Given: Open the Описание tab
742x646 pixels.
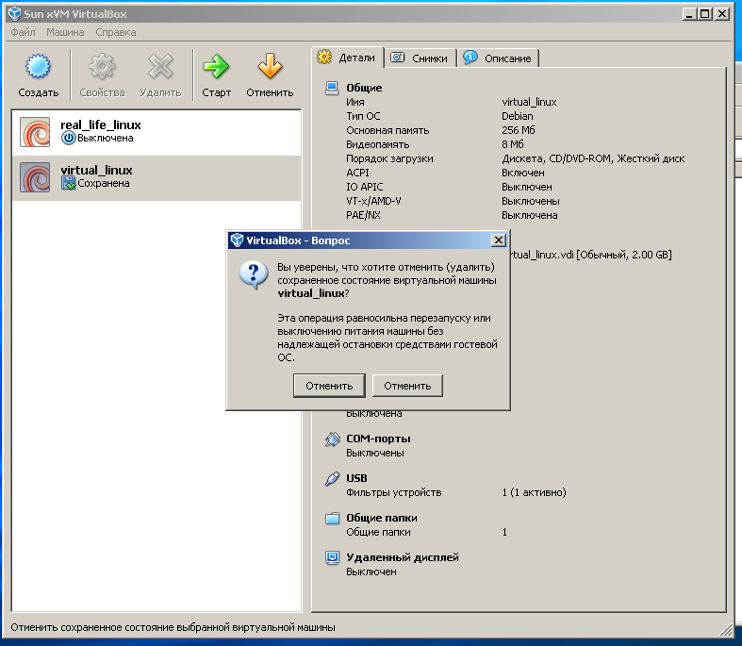Looking at the screenshot, I should click(x=498, y=58).
